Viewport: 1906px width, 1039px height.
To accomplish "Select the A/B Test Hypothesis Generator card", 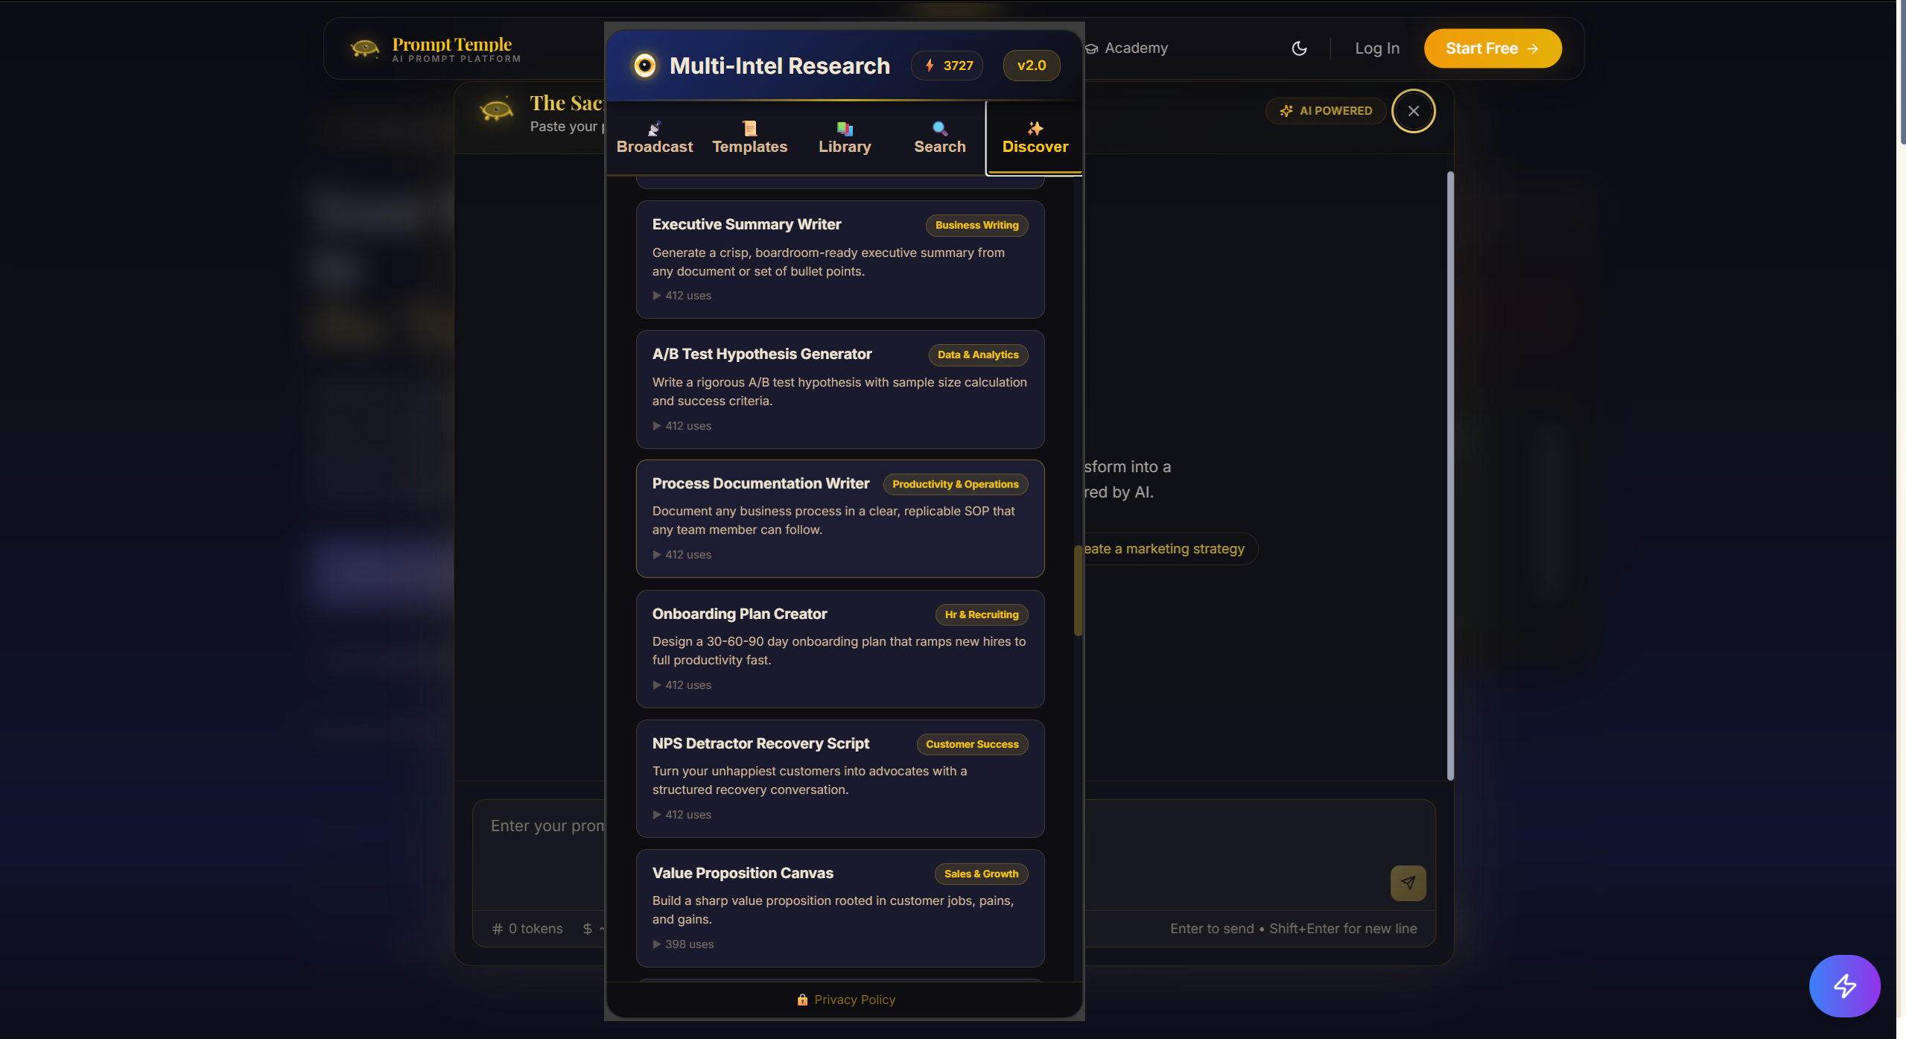I will [840, 390].
